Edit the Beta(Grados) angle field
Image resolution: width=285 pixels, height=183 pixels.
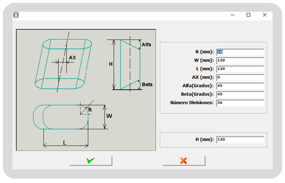pyautogui.click(x=240, y=95)
